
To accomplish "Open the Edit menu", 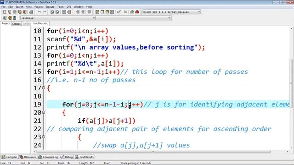I will [11, 7].
